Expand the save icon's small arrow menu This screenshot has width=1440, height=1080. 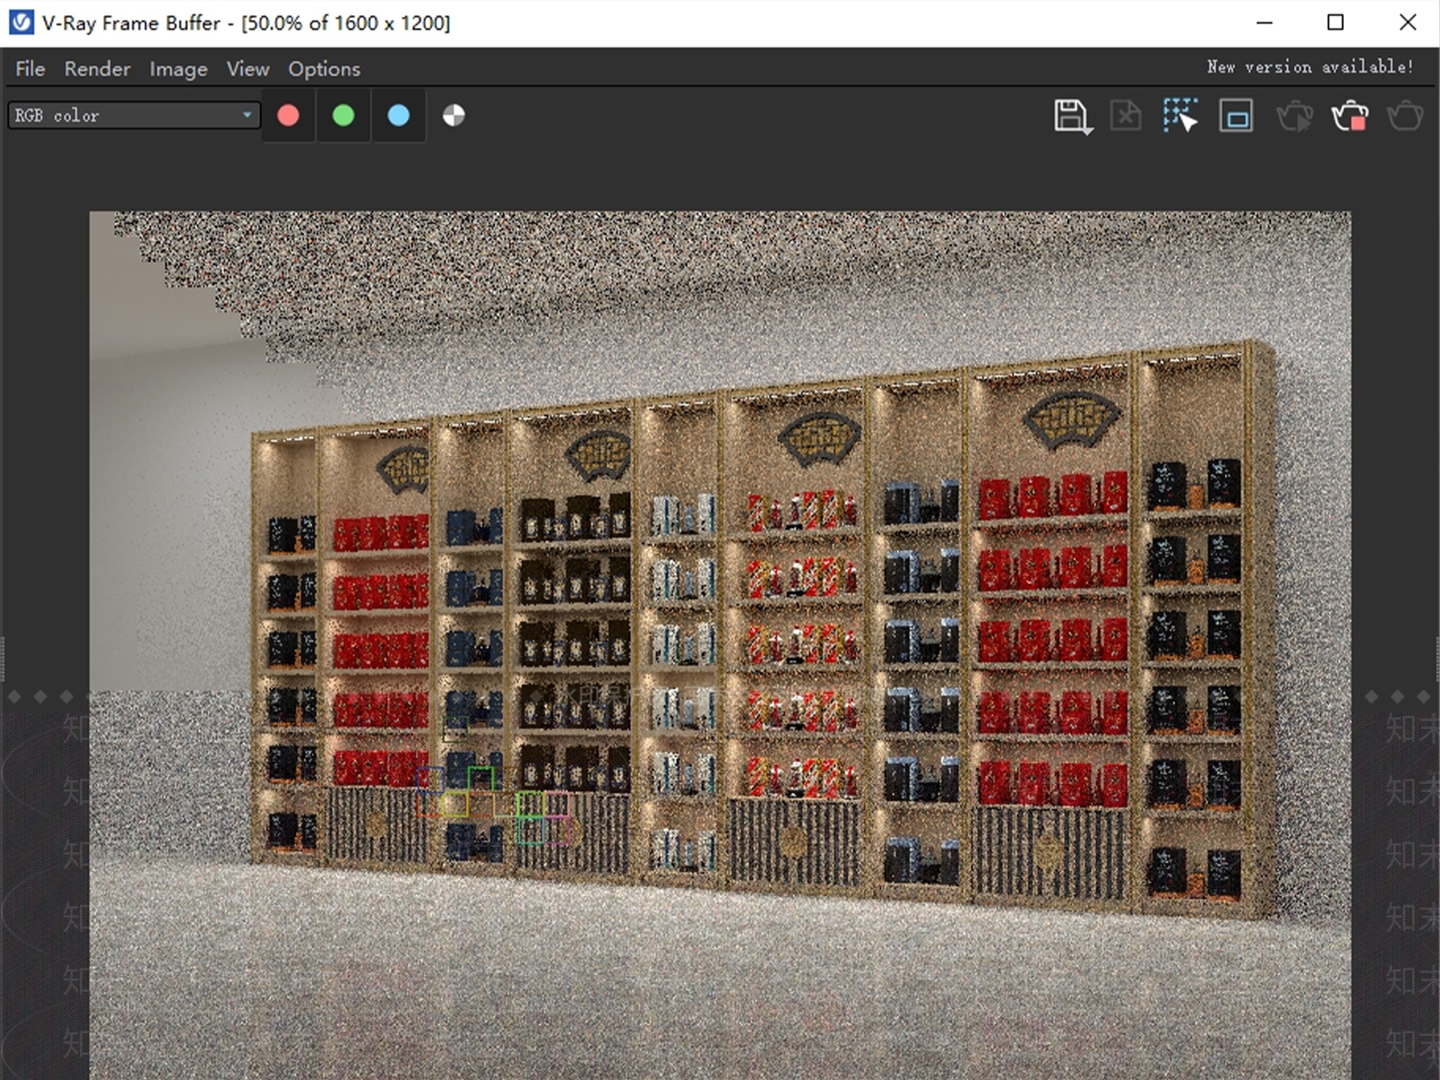click(1089, 131)
